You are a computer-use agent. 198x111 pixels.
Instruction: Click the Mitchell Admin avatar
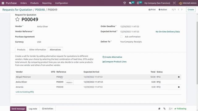point(180,3)
